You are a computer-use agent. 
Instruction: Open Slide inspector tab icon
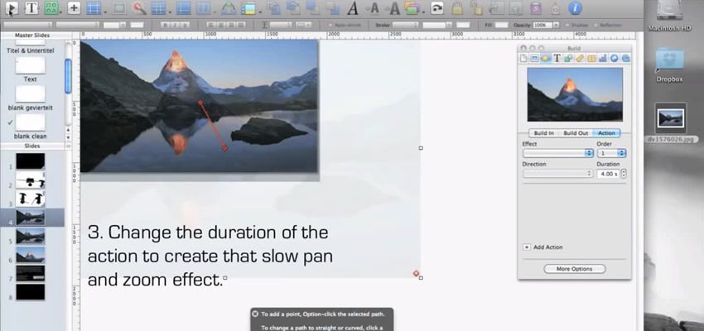[535, 58]
